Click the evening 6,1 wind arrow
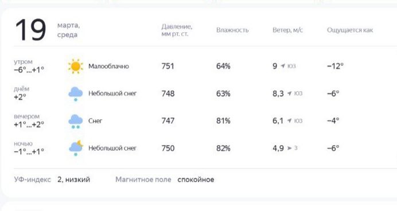Viewport: 397px width, 211px height. pyautogui.click(x=289, y=120)
